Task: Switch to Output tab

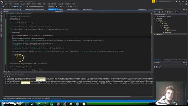Action: (x=39, y=98)
